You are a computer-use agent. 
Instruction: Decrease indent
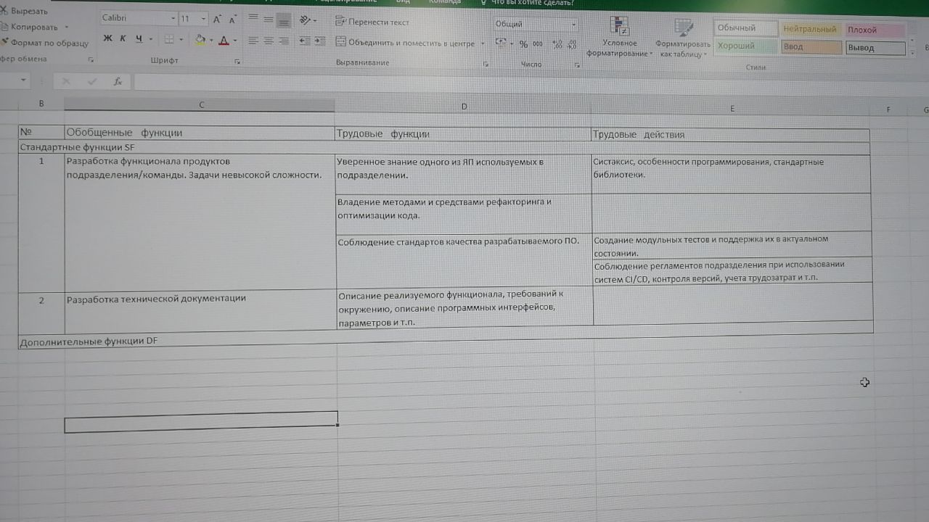[305, 41]
